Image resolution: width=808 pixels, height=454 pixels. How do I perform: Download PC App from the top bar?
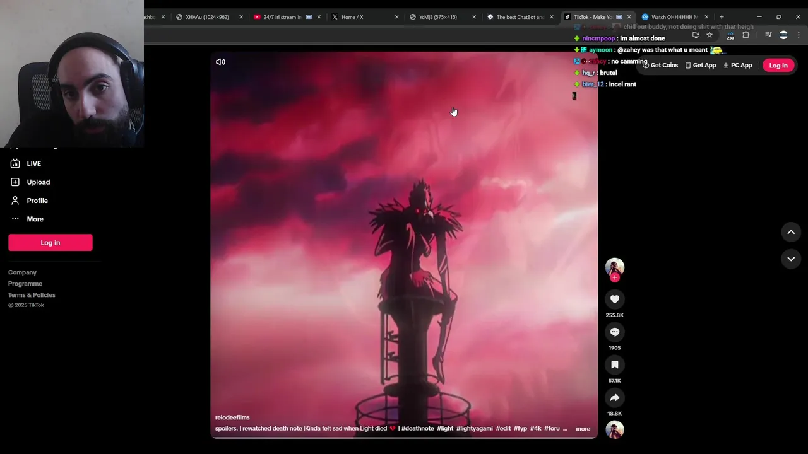click(x=738, y=66)
